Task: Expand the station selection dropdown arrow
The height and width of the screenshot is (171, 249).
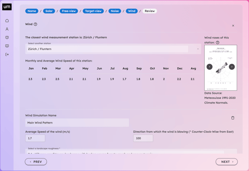Action: (198, 49)
